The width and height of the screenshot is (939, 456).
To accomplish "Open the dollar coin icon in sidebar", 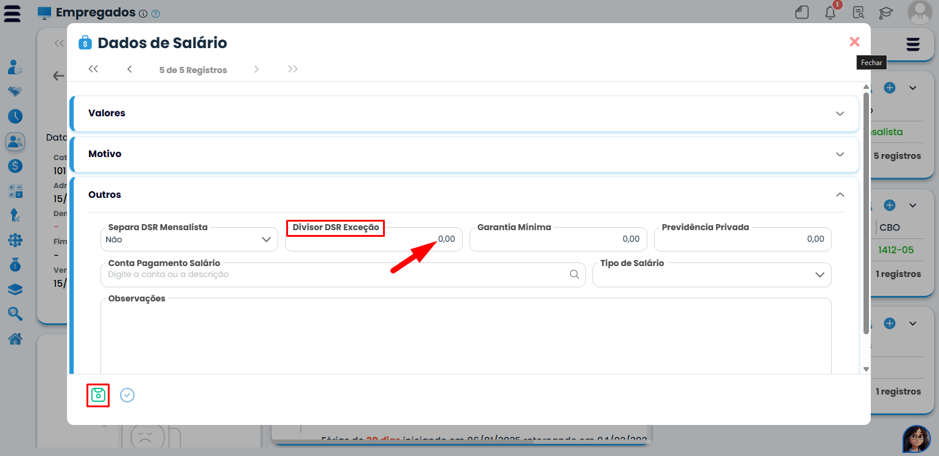I will 15,166.
